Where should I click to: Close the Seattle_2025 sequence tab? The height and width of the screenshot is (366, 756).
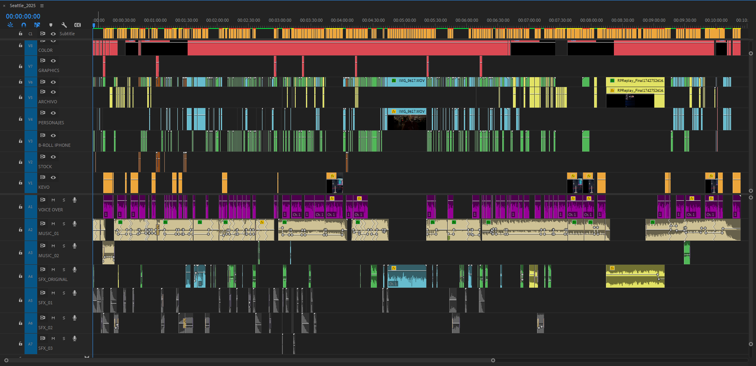tap(4, 6)
